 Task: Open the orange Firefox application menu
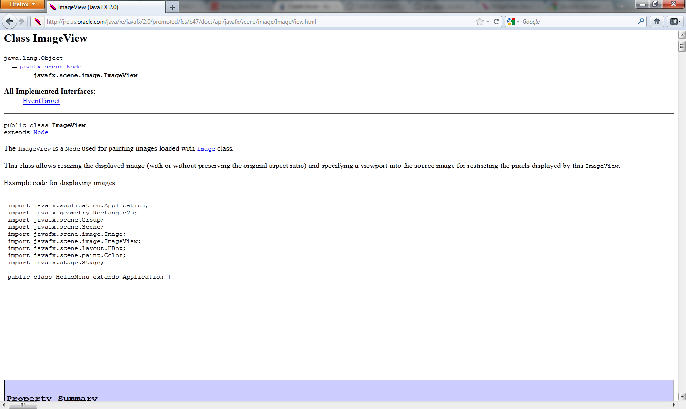tap(22, 4)
